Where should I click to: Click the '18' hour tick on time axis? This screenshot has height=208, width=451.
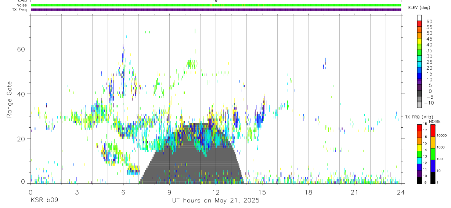(x=308, y=192)
